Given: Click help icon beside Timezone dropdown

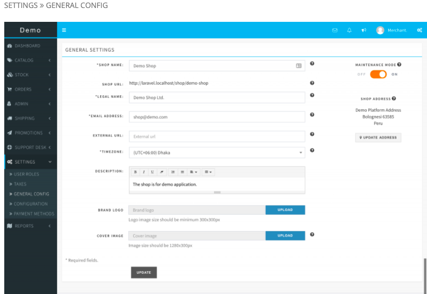Looking at the screenshot, I should 312,150.
